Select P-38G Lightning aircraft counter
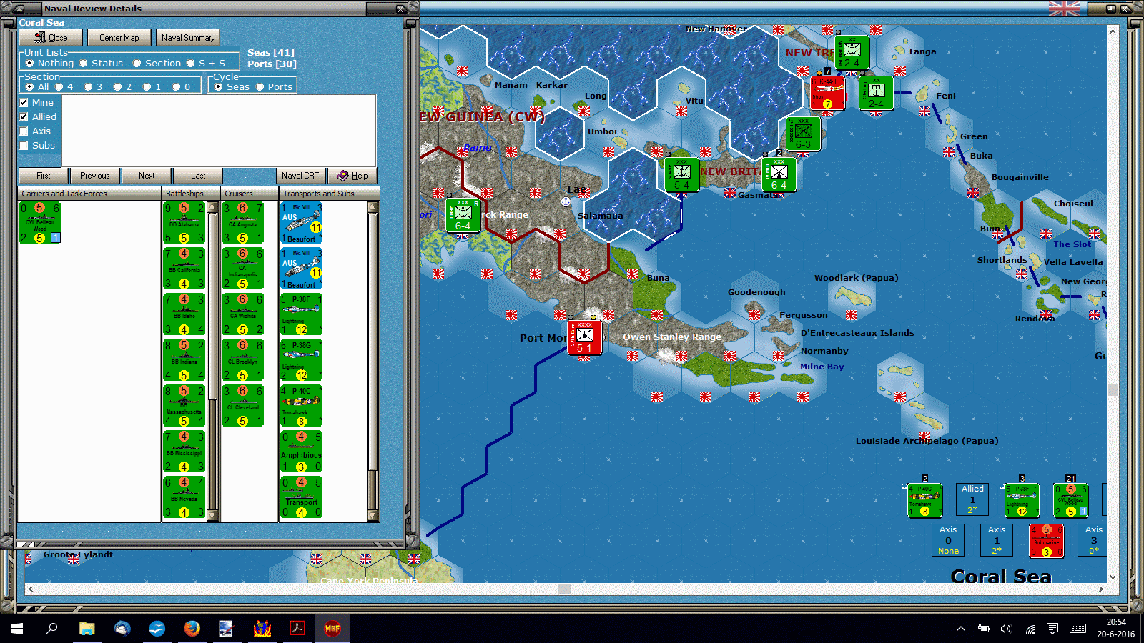The image size is (1144, 643). pos(301,360)
